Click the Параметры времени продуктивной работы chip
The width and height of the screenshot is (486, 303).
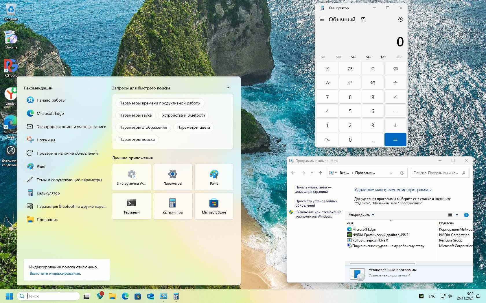160,103
